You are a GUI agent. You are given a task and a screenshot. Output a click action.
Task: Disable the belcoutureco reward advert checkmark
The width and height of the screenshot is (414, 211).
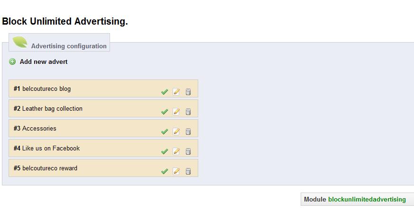165,171
